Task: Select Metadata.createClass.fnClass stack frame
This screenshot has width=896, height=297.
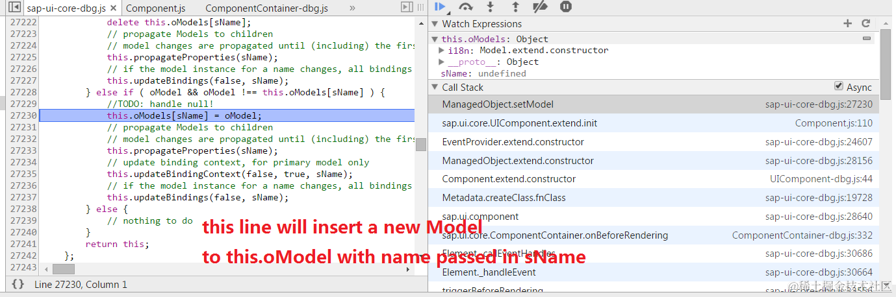Action: click(654, 198)
